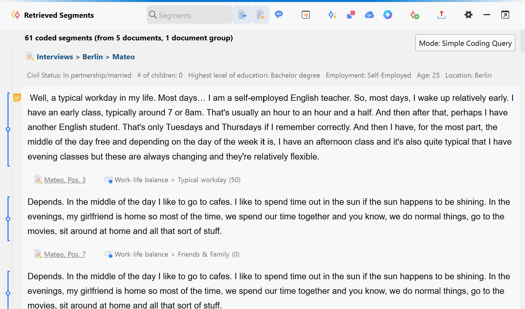525x309 pixels.
Task: Click the red and blue overlapping squares icon
Action: pyautogui.click(x=351, y=15)
